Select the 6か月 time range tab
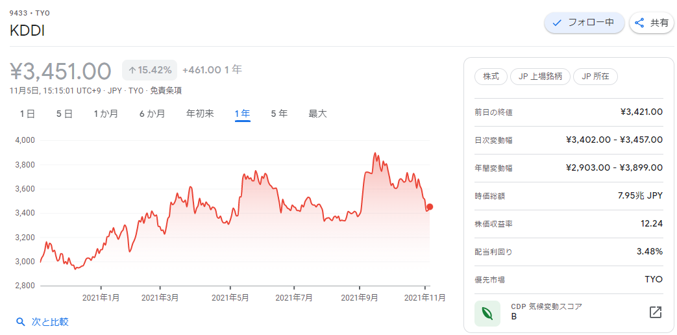677x335 pixels. coord(152,114)
